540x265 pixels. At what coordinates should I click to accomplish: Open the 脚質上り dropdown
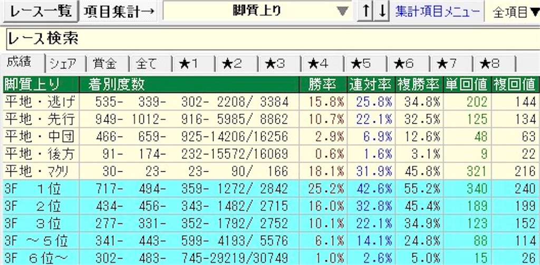pyautogui.click(x=257, y=12)
